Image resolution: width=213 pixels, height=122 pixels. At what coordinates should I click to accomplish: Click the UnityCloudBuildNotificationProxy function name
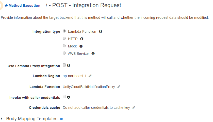pos(89,87)
